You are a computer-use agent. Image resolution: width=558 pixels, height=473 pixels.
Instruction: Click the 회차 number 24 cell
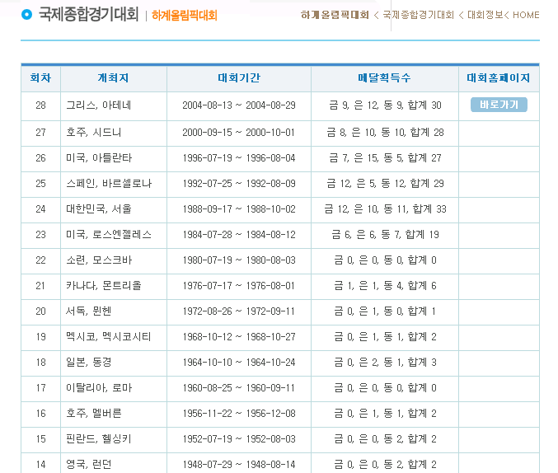coord(40,209)
